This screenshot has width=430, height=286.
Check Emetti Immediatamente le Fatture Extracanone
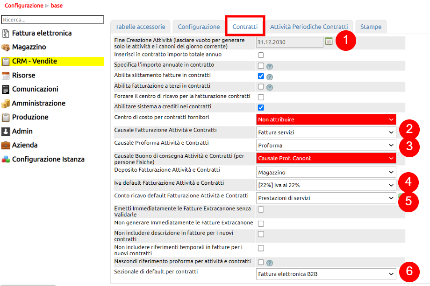[x=261, y=209]
